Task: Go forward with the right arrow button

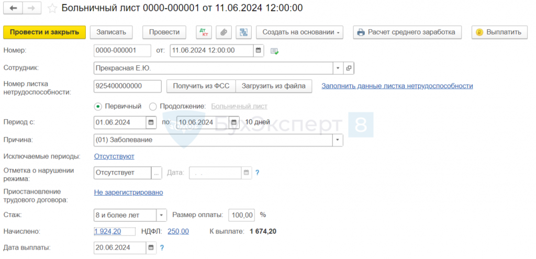Action: [32, 8]
